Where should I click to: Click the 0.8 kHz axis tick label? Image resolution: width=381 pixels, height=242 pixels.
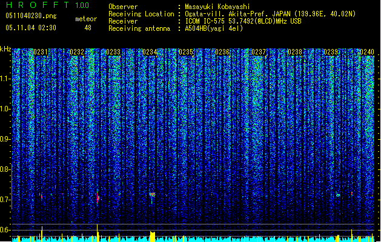click(x=5, y=169)
